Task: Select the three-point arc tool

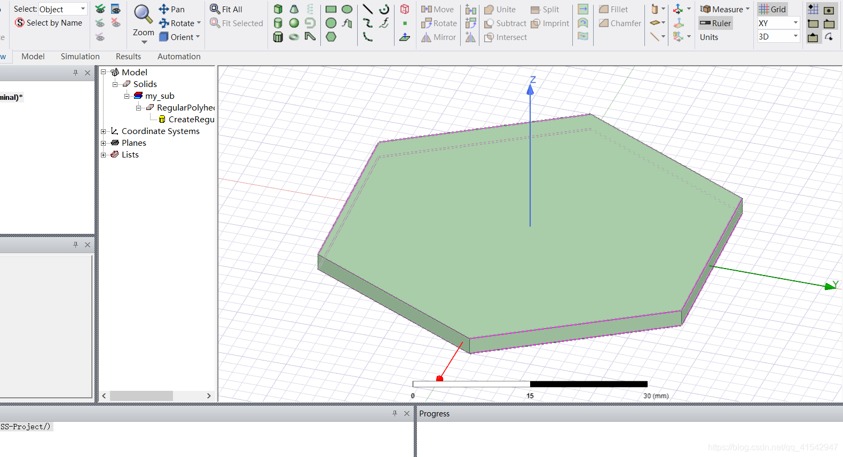Action: point(368,37)
